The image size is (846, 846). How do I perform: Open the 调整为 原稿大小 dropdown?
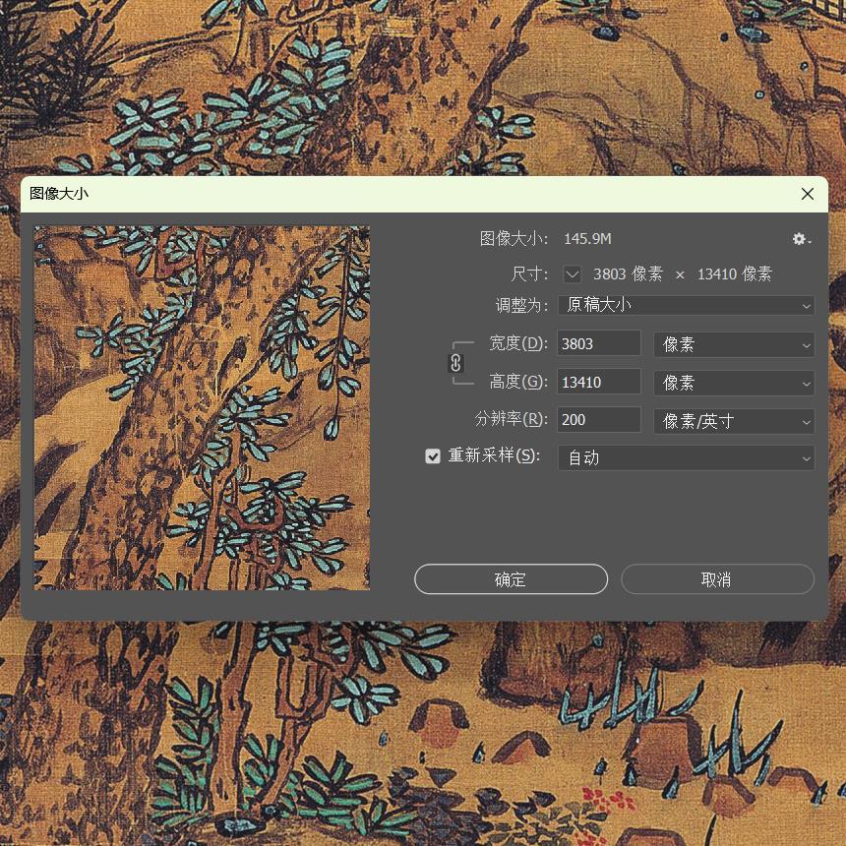686,305
